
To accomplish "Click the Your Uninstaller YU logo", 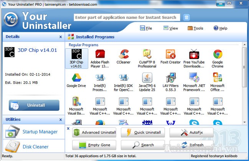I will (x=11, y=19).
